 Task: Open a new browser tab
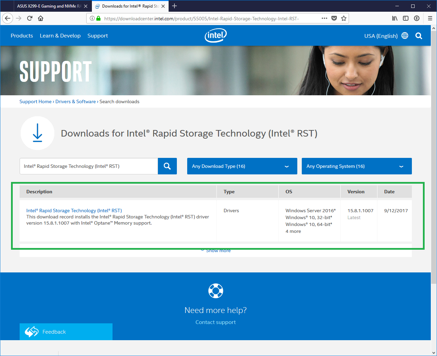(x=174, y=6)
